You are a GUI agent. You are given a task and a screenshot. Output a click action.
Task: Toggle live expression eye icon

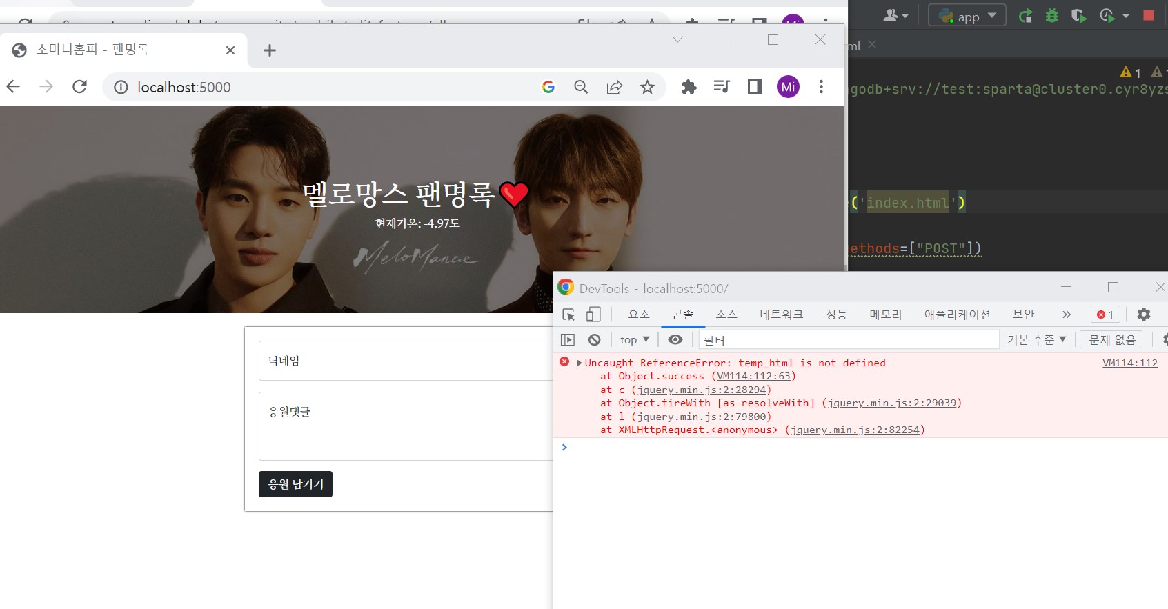675,339
